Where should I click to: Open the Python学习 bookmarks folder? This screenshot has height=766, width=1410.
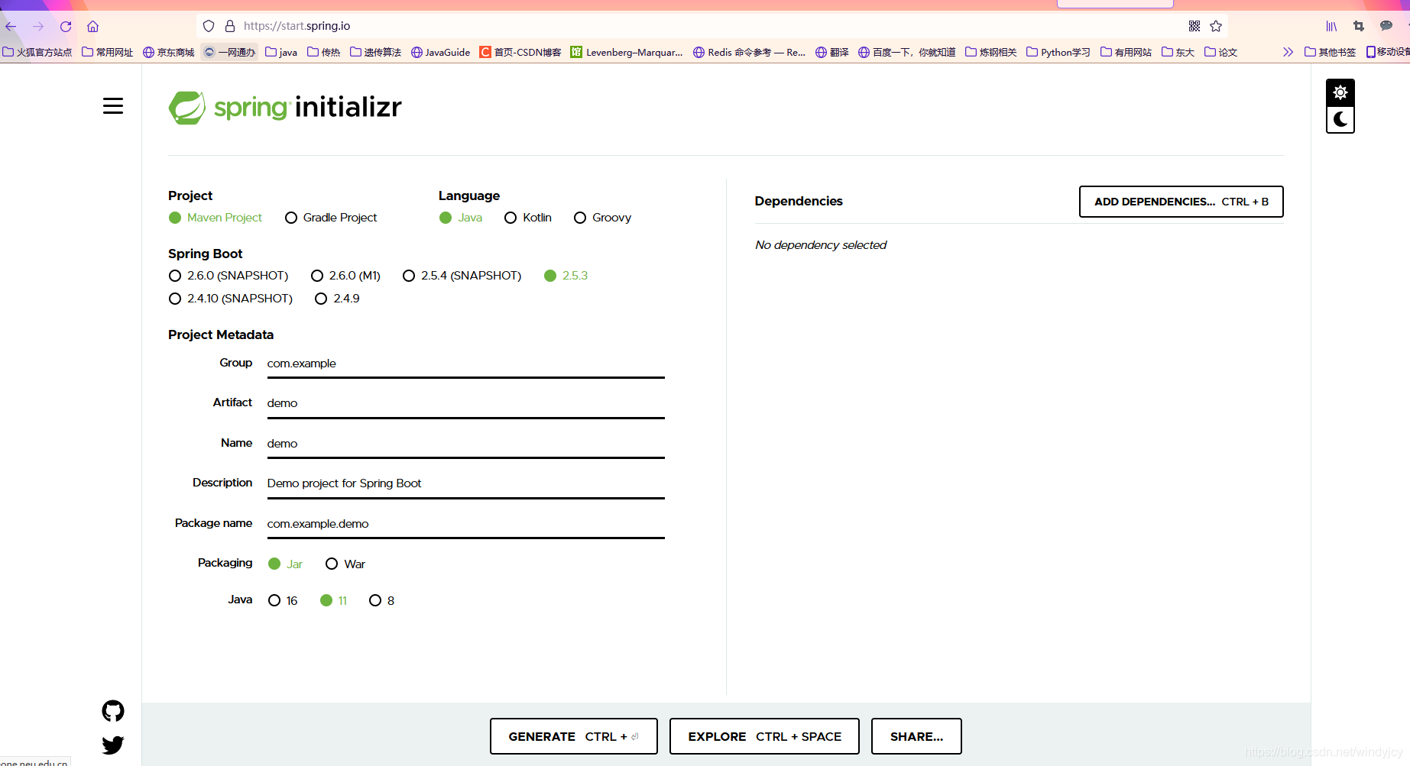[1058, 52]
